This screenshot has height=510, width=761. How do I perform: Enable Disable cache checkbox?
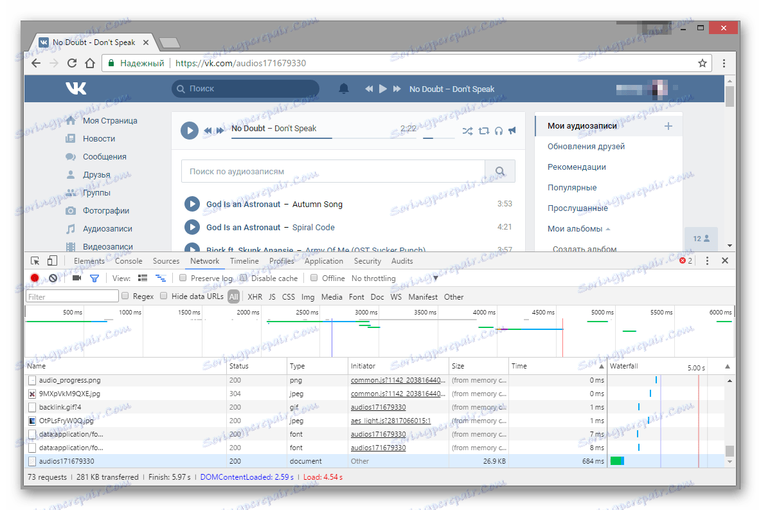pos(244,278)
